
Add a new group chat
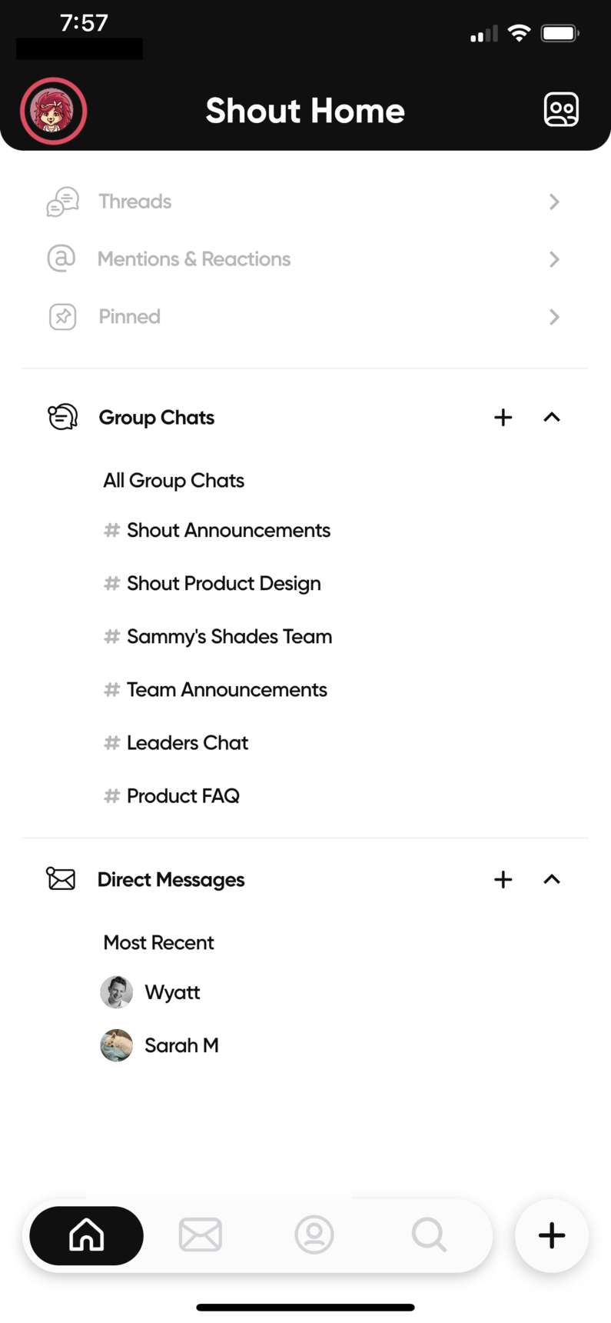click(x=503, y=417)
